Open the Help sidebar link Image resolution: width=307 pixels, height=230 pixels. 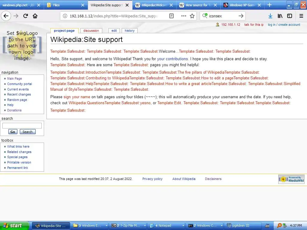coord(10,105)
